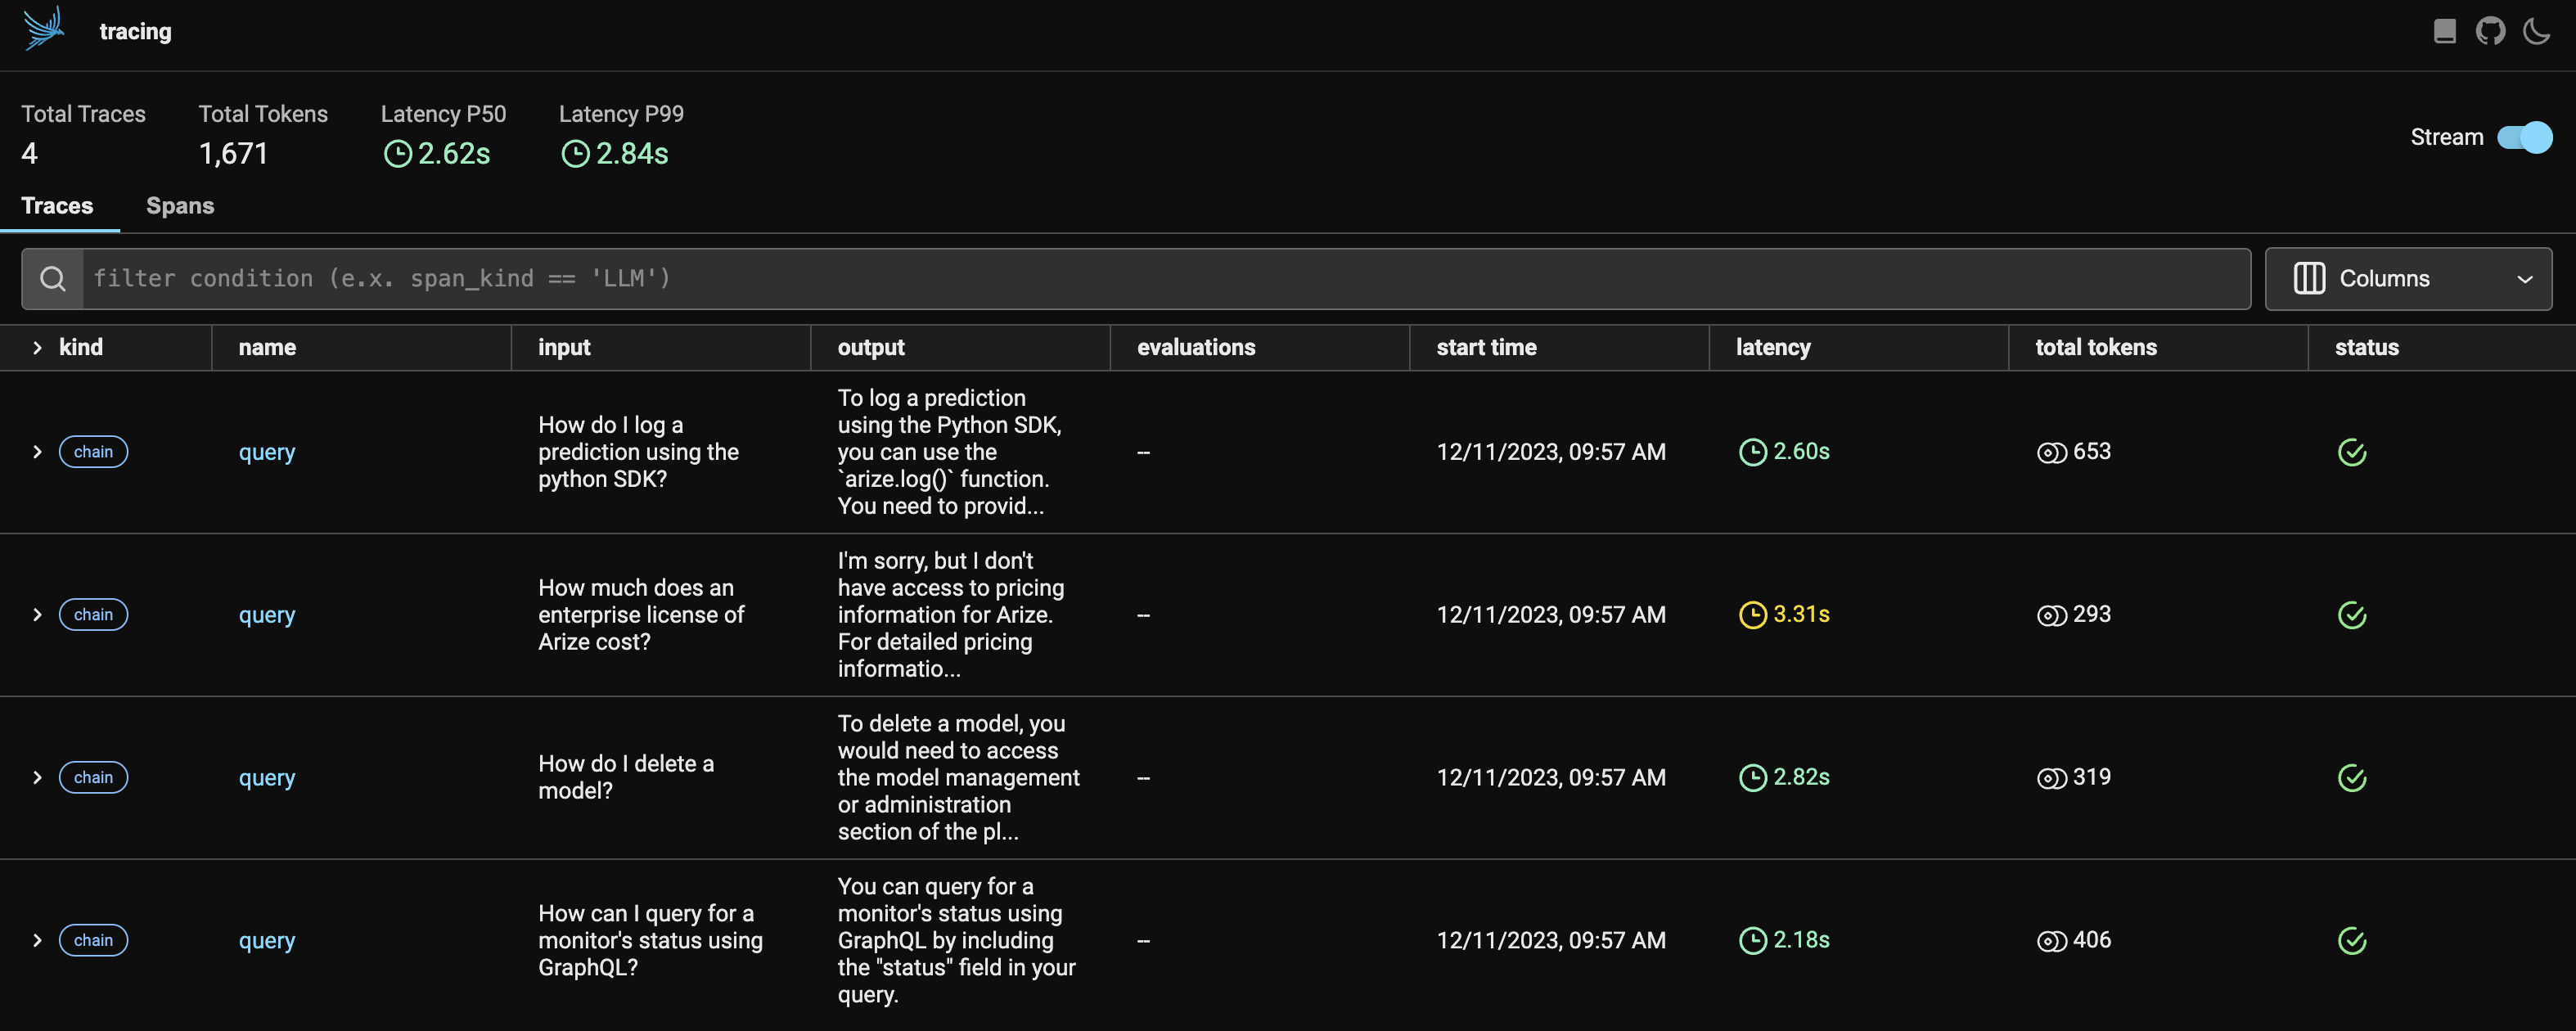The image size is (2576, 1031).
Task: Open the documentation book icon
Action: (2444, 31)
